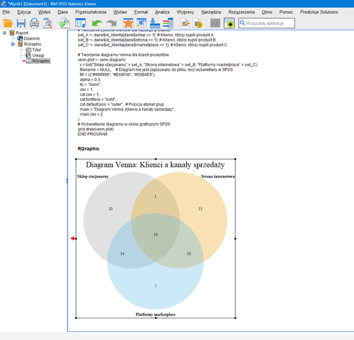Image resolution: width=354 pixels, height=340 pixels.
Task: Click the END PROGRAM. line in the log
Action: 93,134
